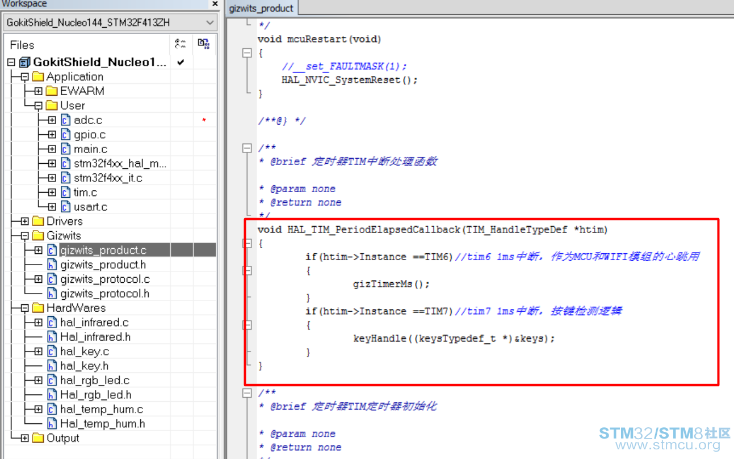The image size is (734, 459).
Task: Select the Output folder icon
Action: [38, 438]
